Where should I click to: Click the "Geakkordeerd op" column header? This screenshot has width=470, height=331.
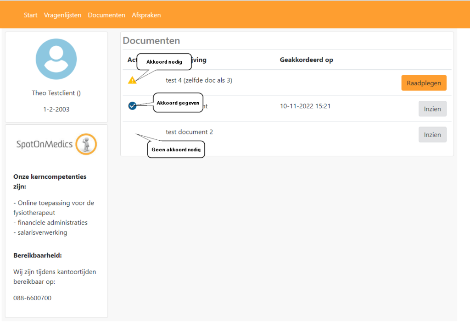306,60
